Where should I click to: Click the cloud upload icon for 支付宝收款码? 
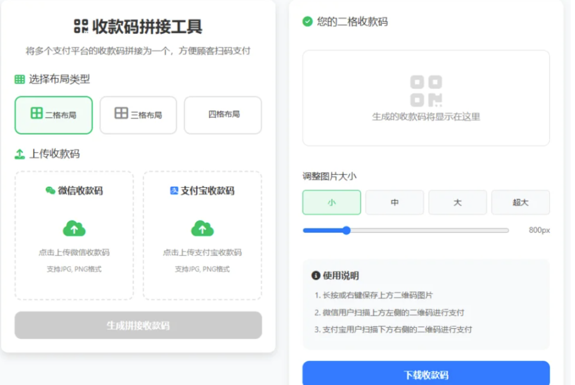click(202, 228)
